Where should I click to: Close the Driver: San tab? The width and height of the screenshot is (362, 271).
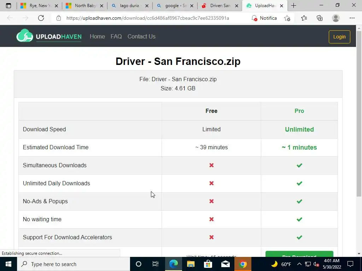pyautogui.click(x=237, y=6)
